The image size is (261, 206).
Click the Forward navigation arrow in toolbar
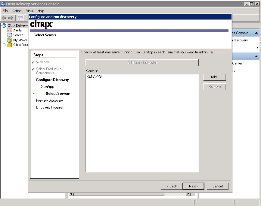point(11,18)
